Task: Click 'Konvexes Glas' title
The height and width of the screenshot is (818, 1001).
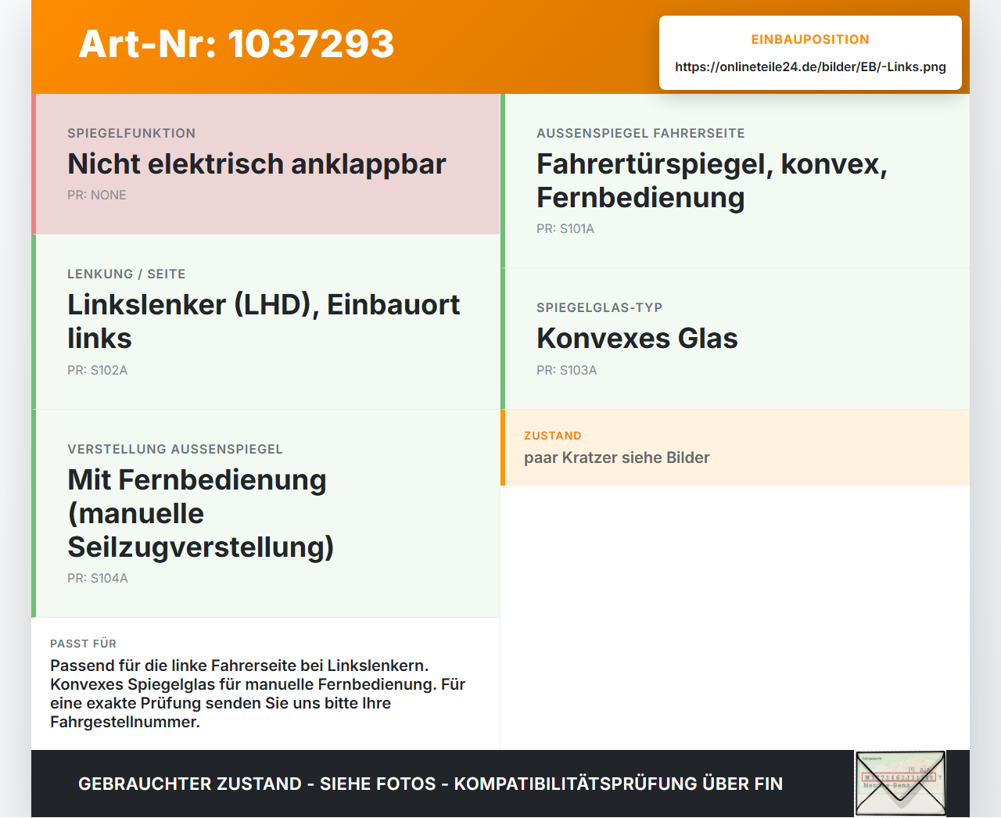Action: coord(637,339)
